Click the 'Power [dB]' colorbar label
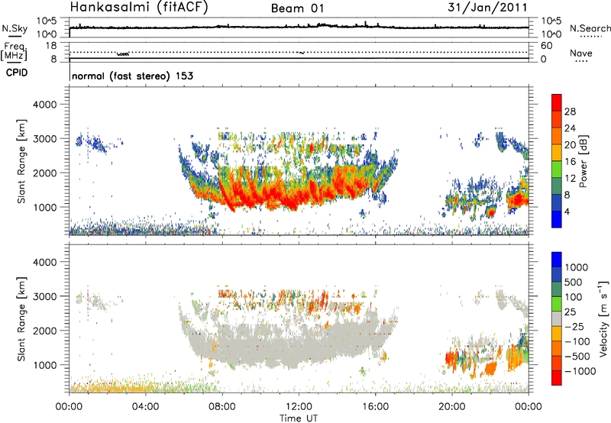The width and height of the screenshot is (611, 423). [584, 161]
